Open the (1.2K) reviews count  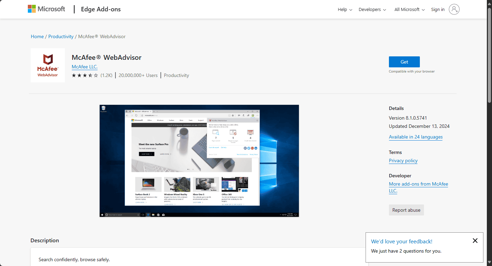[107, 75]
